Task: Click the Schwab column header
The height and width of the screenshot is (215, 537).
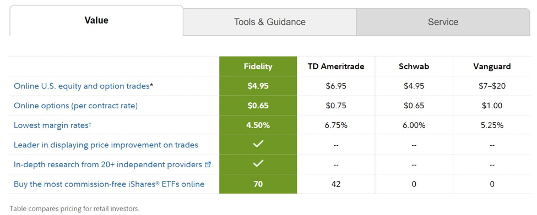Action: [414, 67]
